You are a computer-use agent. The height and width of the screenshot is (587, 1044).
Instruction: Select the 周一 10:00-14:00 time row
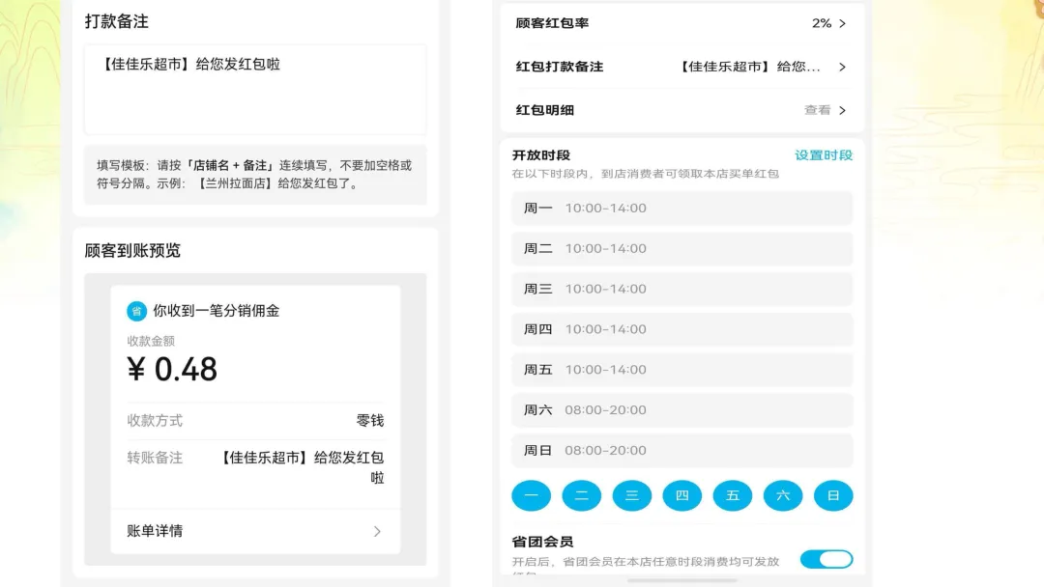(x=681, y=209)
